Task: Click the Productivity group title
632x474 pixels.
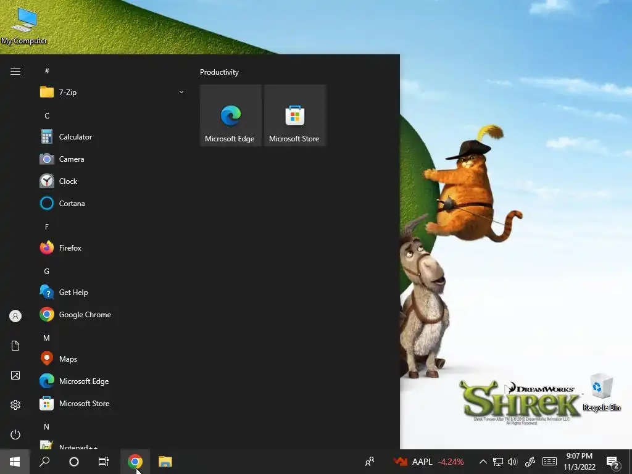Action: tap(219, 72)
